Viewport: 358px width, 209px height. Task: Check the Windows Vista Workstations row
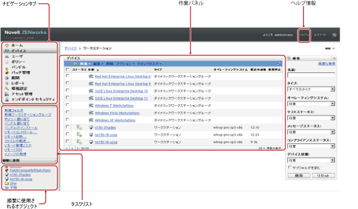(67, 112)
